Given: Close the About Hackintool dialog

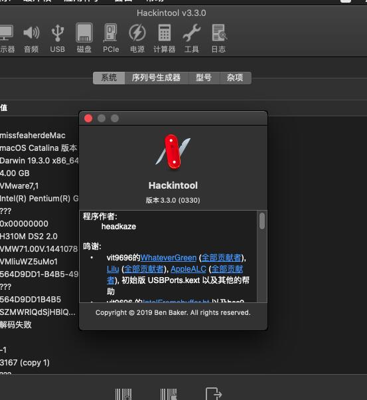Looking at the screenshot, I should pyautogui.click(x=88, y=118).
